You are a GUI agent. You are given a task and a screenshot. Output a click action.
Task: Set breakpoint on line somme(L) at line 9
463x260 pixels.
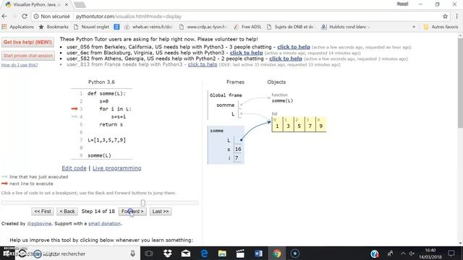99,155
